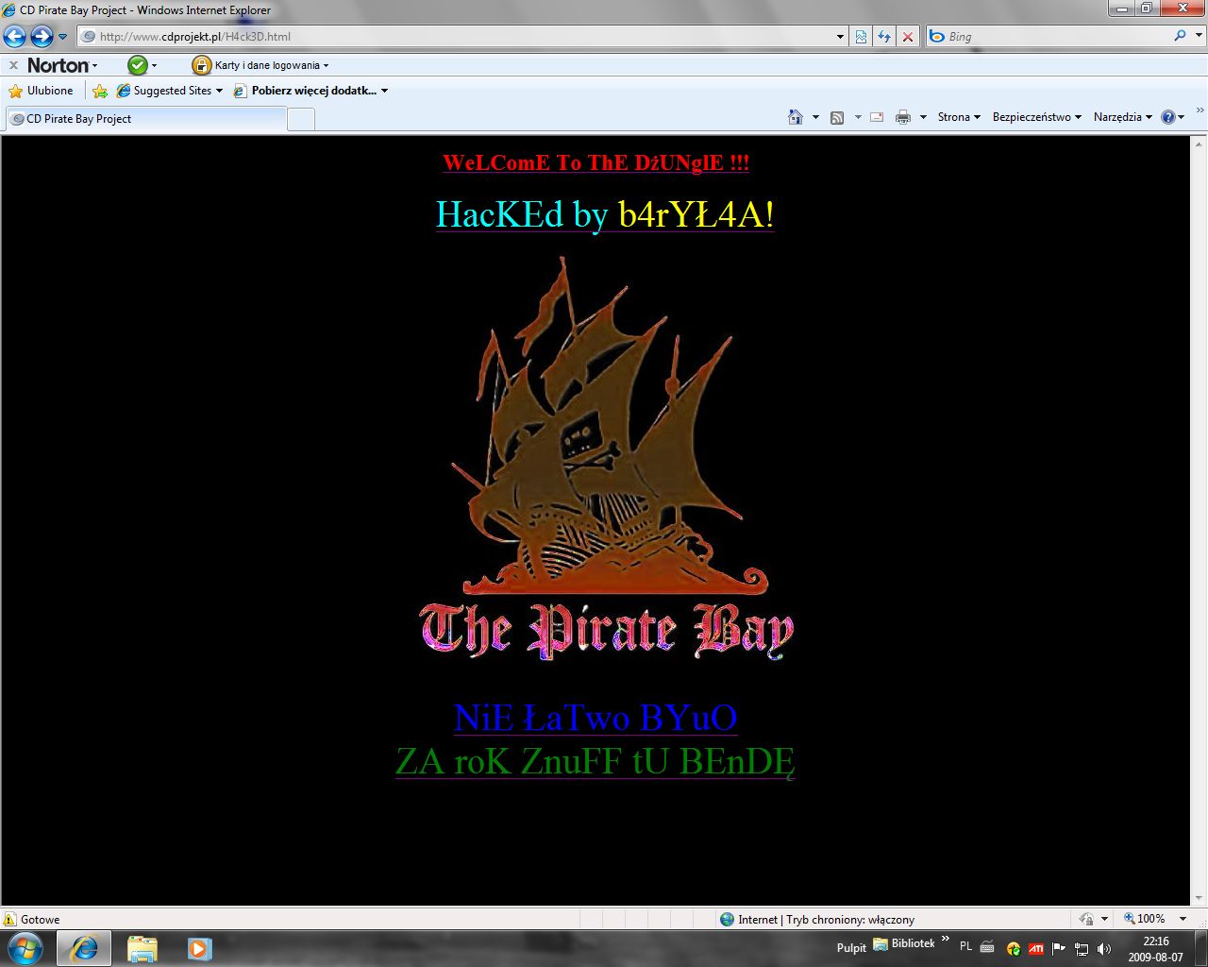Click the RSS feeds icon

coord(837,117)
